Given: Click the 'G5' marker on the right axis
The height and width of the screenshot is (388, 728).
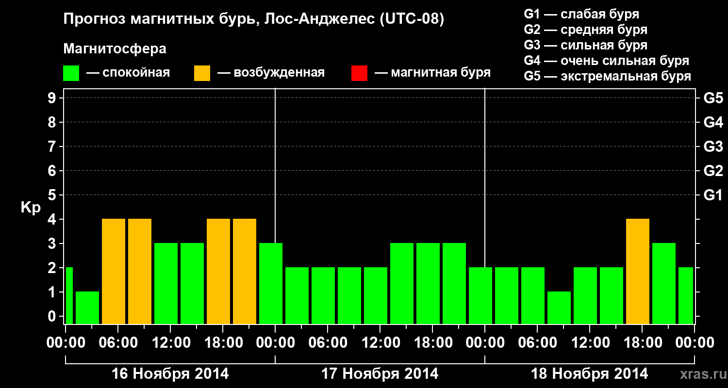Looking at the screenshot, I should click(x=713, y=98).
